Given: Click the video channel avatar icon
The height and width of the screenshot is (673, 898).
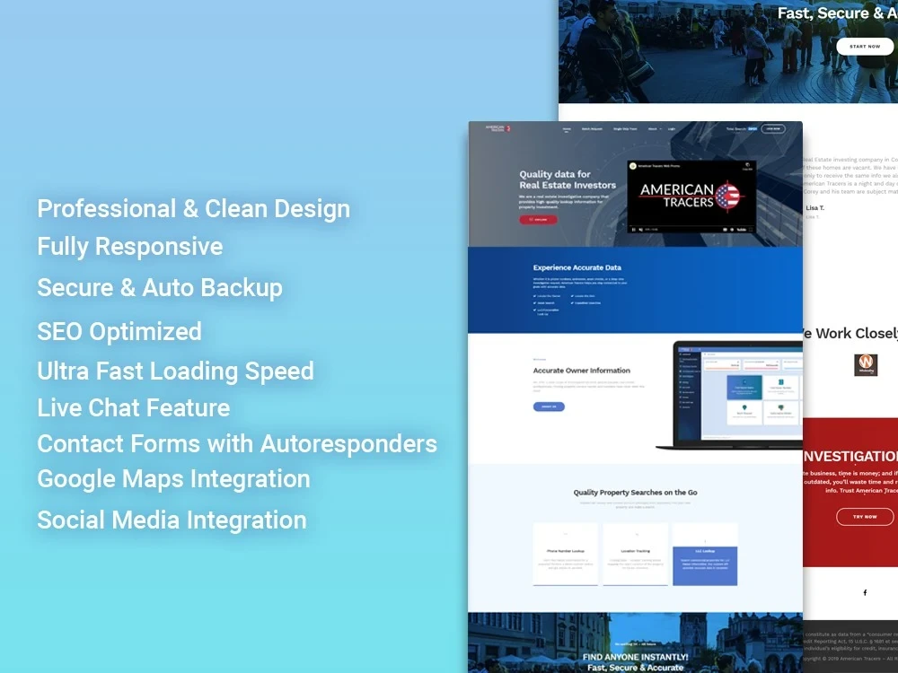Looking at the screenshot, I should tap(633, 166).
